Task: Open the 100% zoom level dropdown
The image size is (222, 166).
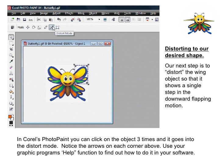Action: coord(99,19)
